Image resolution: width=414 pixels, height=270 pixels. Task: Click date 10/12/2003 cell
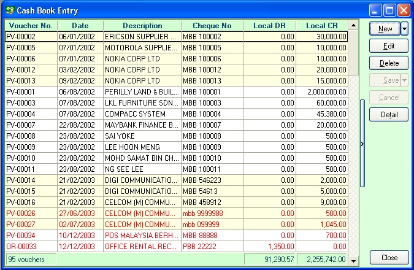[x=80, y=236]
